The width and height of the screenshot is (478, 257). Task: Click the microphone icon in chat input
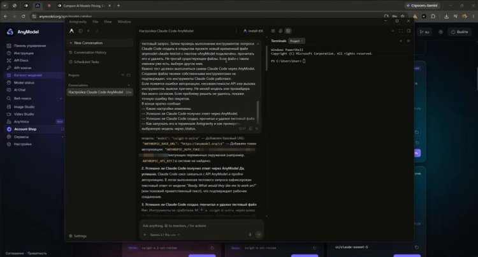pos(250,235)
